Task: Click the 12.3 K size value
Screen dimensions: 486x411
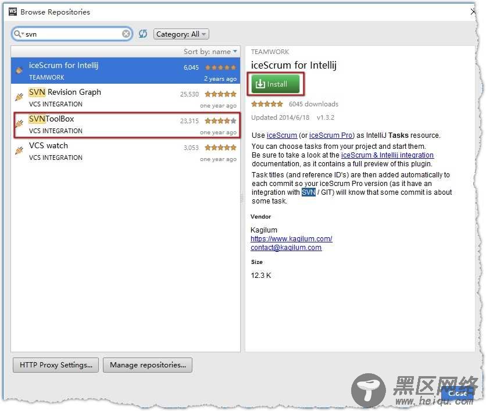Action: pos(261,275)
